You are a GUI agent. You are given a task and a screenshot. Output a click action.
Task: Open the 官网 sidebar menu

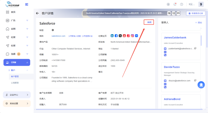click(17, 29)
